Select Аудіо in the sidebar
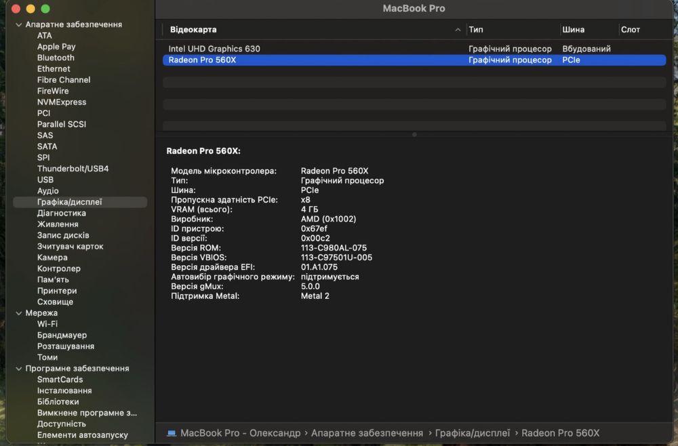The image size is (678, 446). click(x=48, y=191)
